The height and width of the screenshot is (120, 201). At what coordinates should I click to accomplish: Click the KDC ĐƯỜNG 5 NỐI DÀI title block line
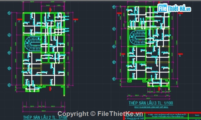167,115
